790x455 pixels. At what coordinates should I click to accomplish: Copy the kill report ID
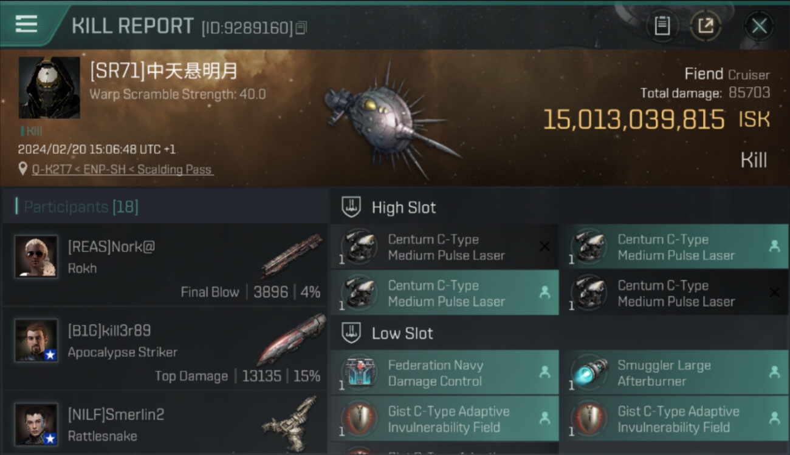(302, 28)
